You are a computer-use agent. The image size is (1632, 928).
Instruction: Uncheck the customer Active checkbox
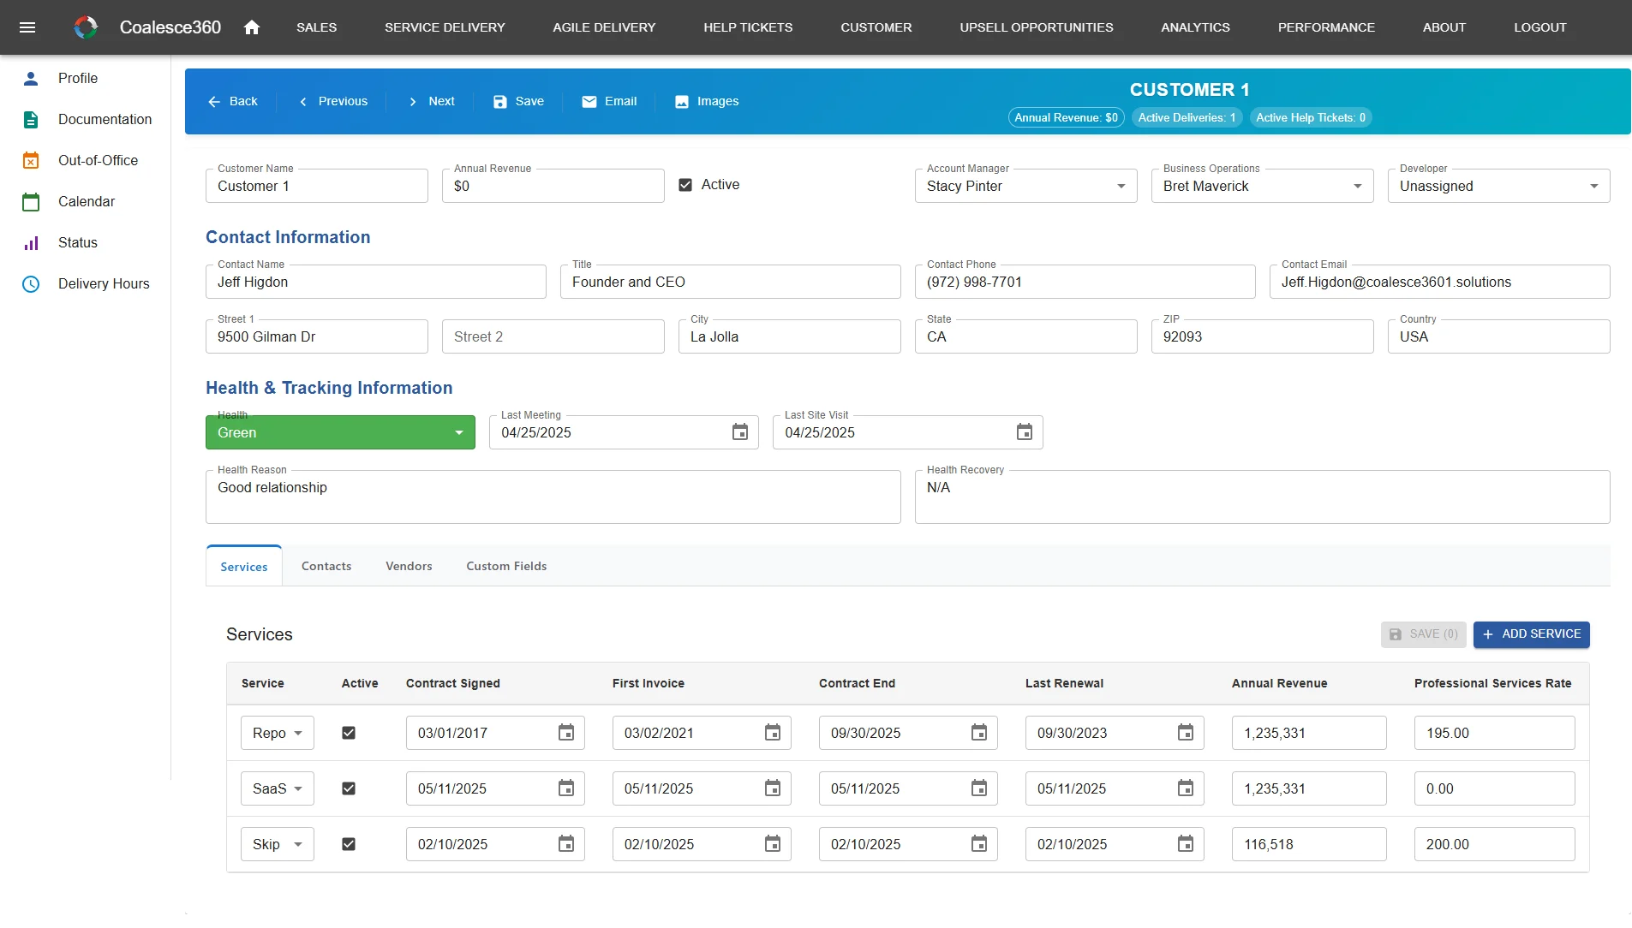(685, 185)
